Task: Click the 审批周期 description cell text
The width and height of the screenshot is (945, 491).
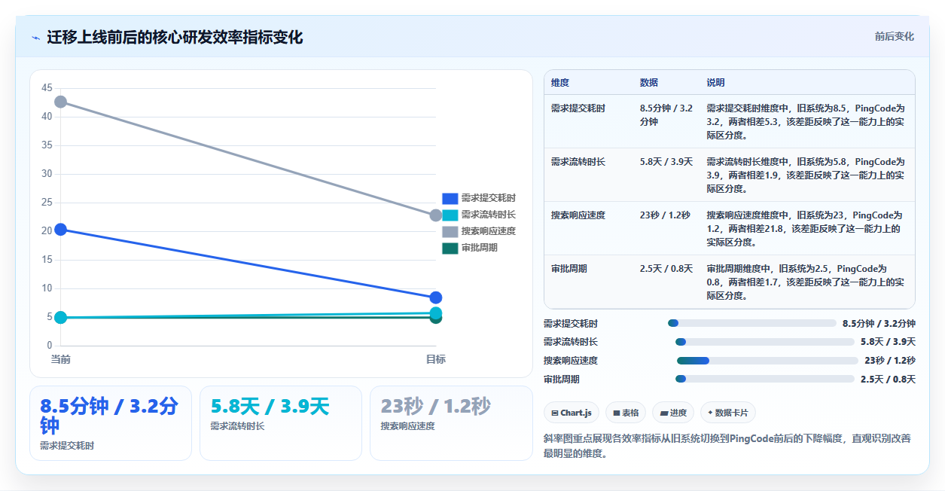Action: pyautogui.click(x=806, y=282)
